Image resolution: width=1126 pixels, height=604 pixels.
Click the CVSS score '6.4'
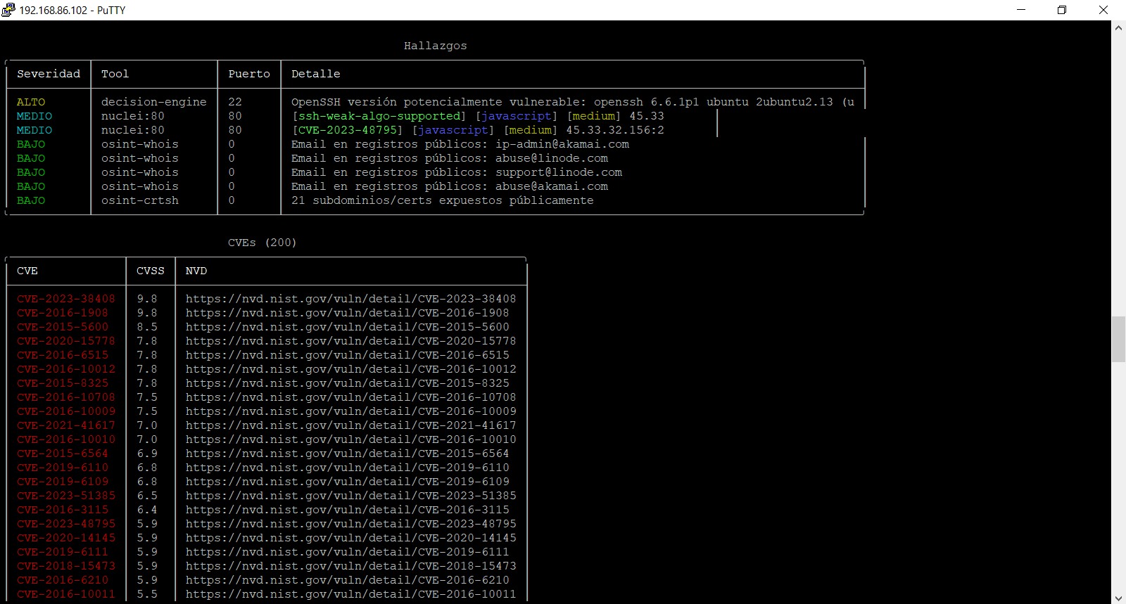pos(147,510)
